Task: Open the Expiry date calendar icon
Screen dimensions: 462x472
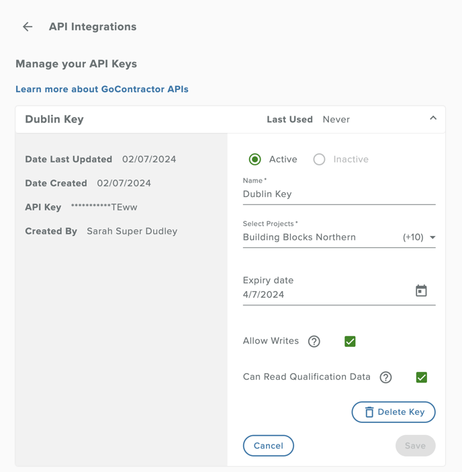Action: 421,290
